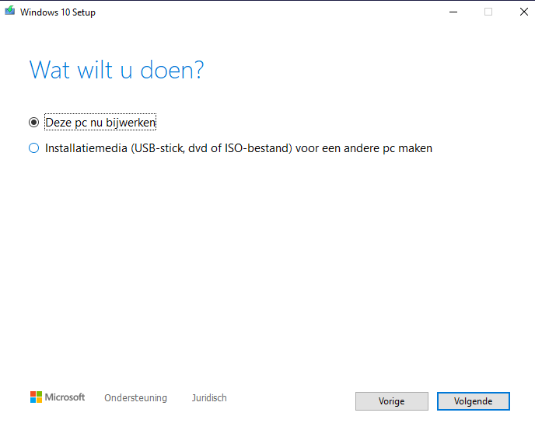Open the Ondersteuning link
535x423 pixels.
(x=135, y=398)
